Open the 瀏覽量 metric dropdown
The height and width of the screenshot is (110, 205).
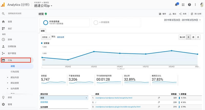pos(46,37)
